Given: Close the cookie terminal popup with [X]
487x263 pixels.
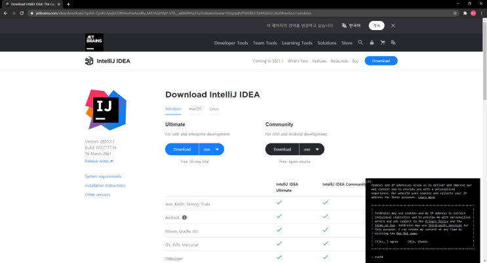Looking at the screenshot, I should (368, 181).
